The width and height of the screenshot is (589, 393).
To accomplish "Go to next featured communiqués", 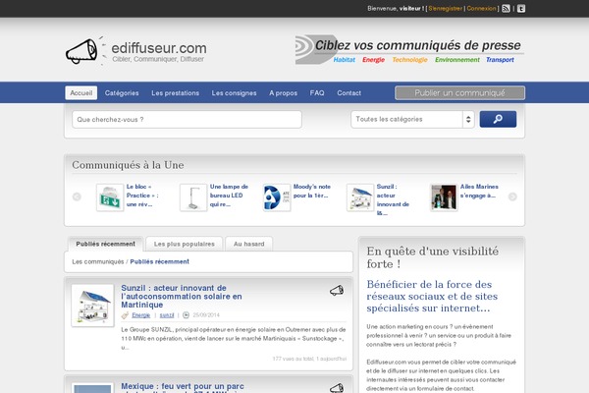I will click(512, 196).
